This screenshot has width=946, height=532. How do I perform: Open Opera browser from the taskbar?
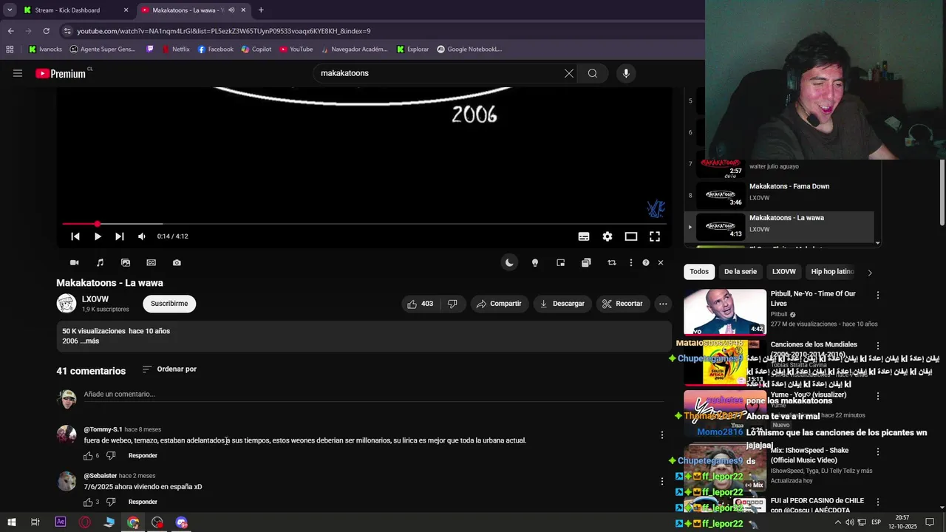(x=85, y=522)
